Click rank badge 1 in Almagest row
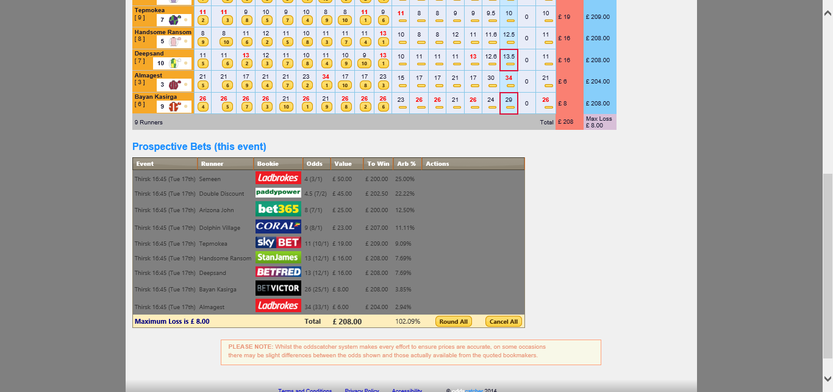This screenshot has width=833, height=392. coord(326,85)
